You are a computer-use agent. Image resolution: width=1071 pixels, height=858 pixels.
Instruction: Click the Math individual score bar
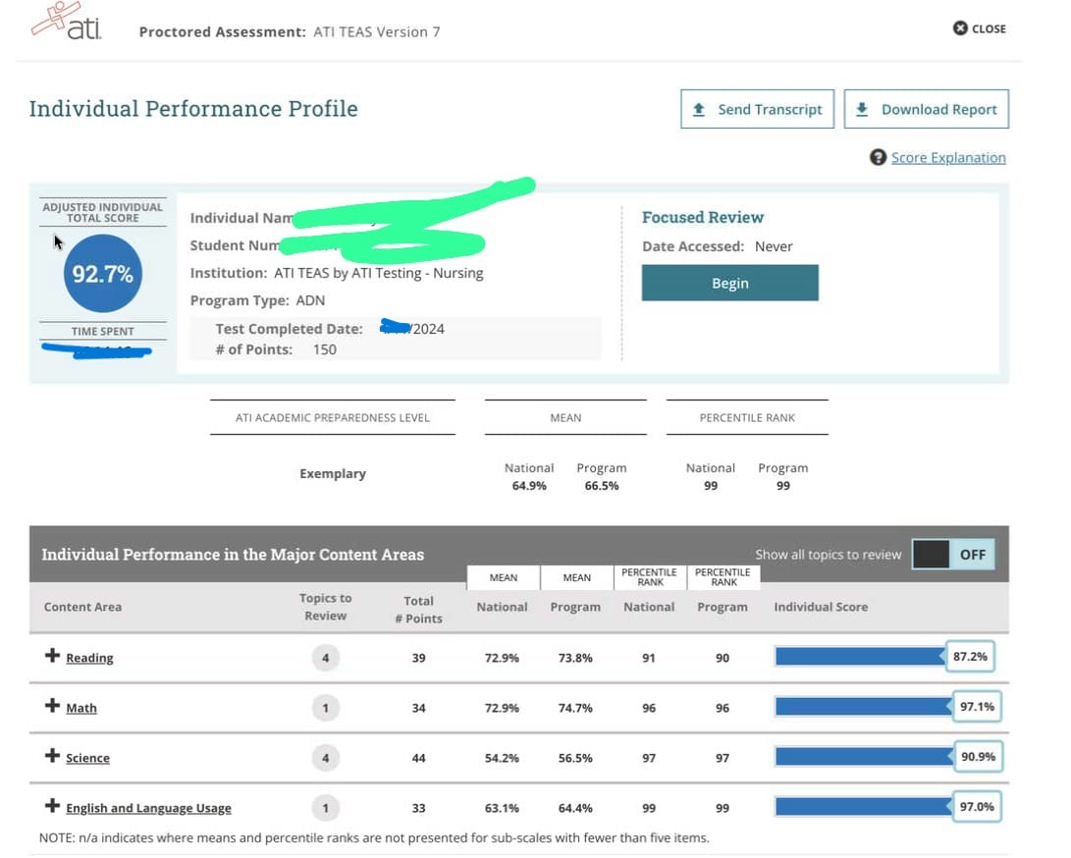pos(864,707)
